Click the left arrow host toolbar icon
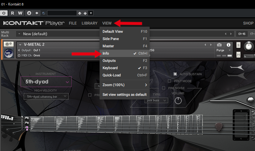255x151 pixels. coord(37,13)
